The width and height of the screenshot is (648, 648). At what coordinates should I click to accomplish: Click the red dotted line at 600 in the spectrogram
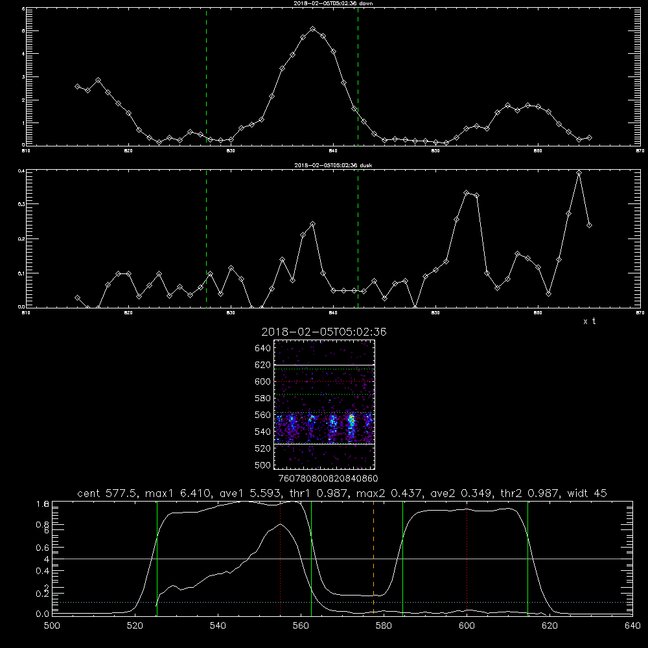click(x=325, y=382)
